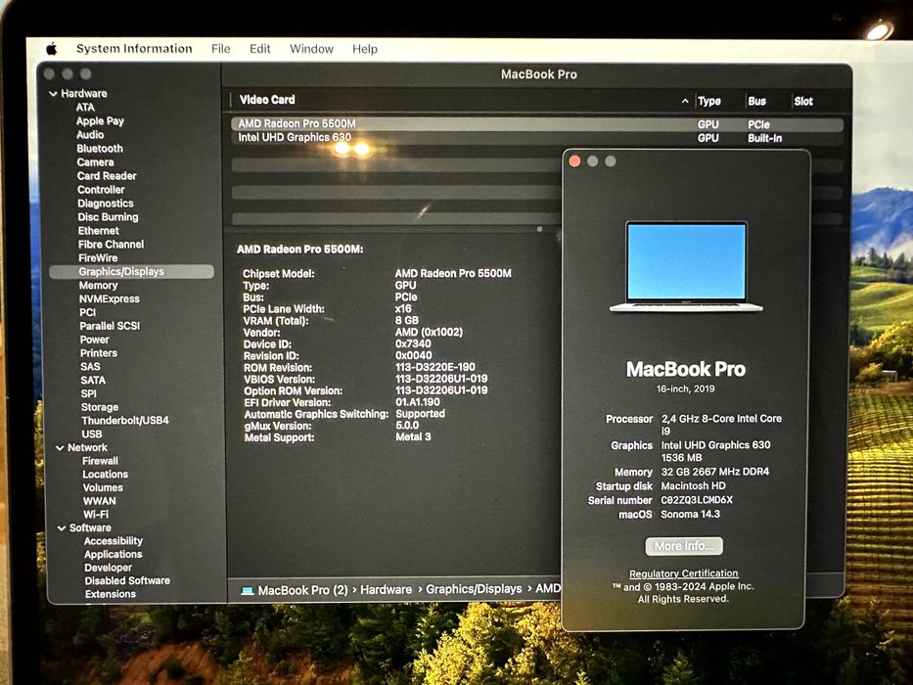Open the Apple menu

[52, 49]
